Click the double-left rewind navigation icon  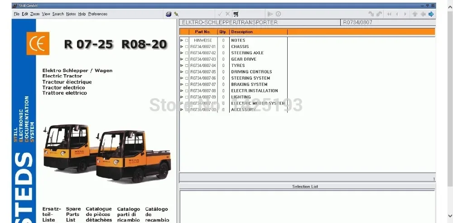(390, 14)
